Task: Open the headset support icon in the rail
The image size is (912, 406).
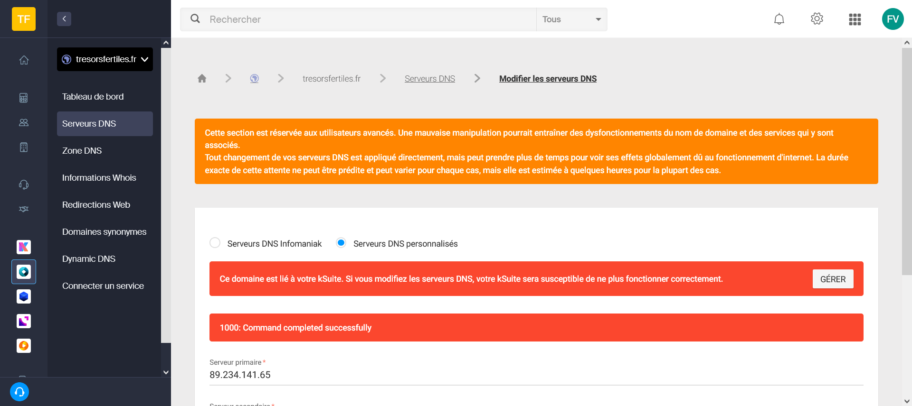Action: [x=24, y=185]
